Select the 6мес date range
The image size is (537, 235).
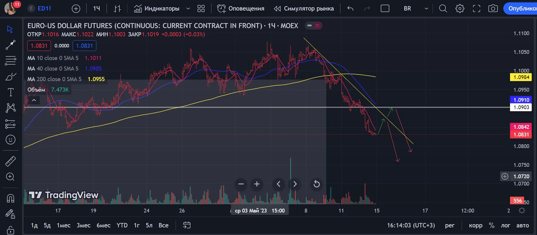[x=103, y=225]
